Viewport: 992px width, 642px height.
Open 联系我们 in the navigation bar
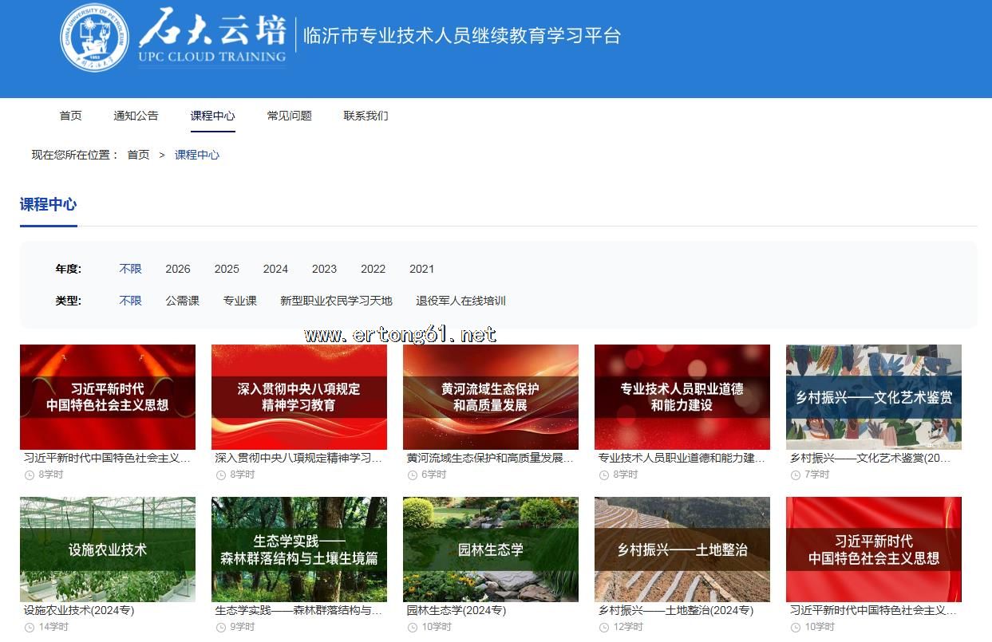pos(366,116)
